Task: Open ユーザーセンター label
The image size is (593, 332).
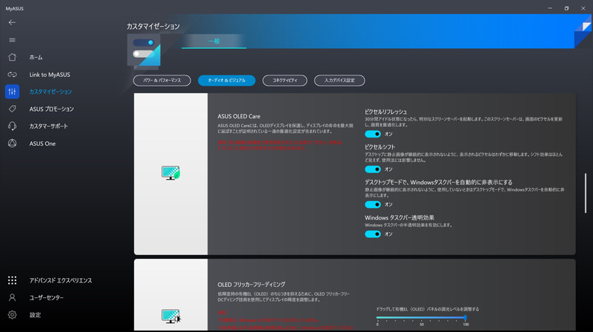Action: click(46, 298)
